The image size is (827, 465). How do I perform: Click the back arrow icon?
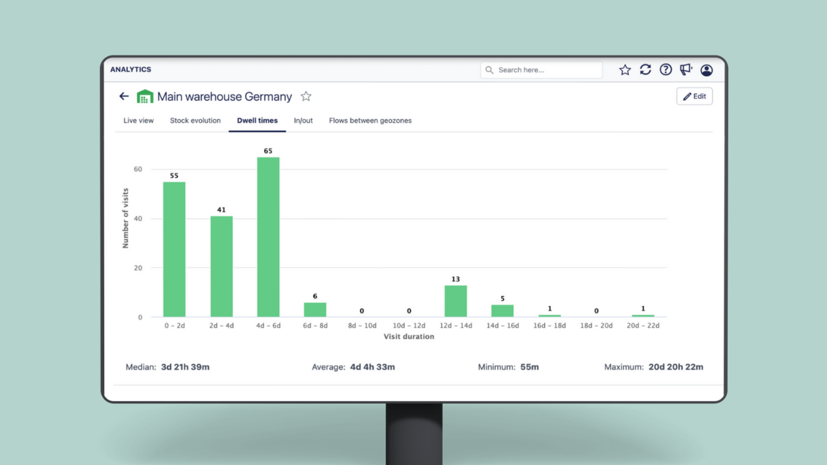click(124, 96)
